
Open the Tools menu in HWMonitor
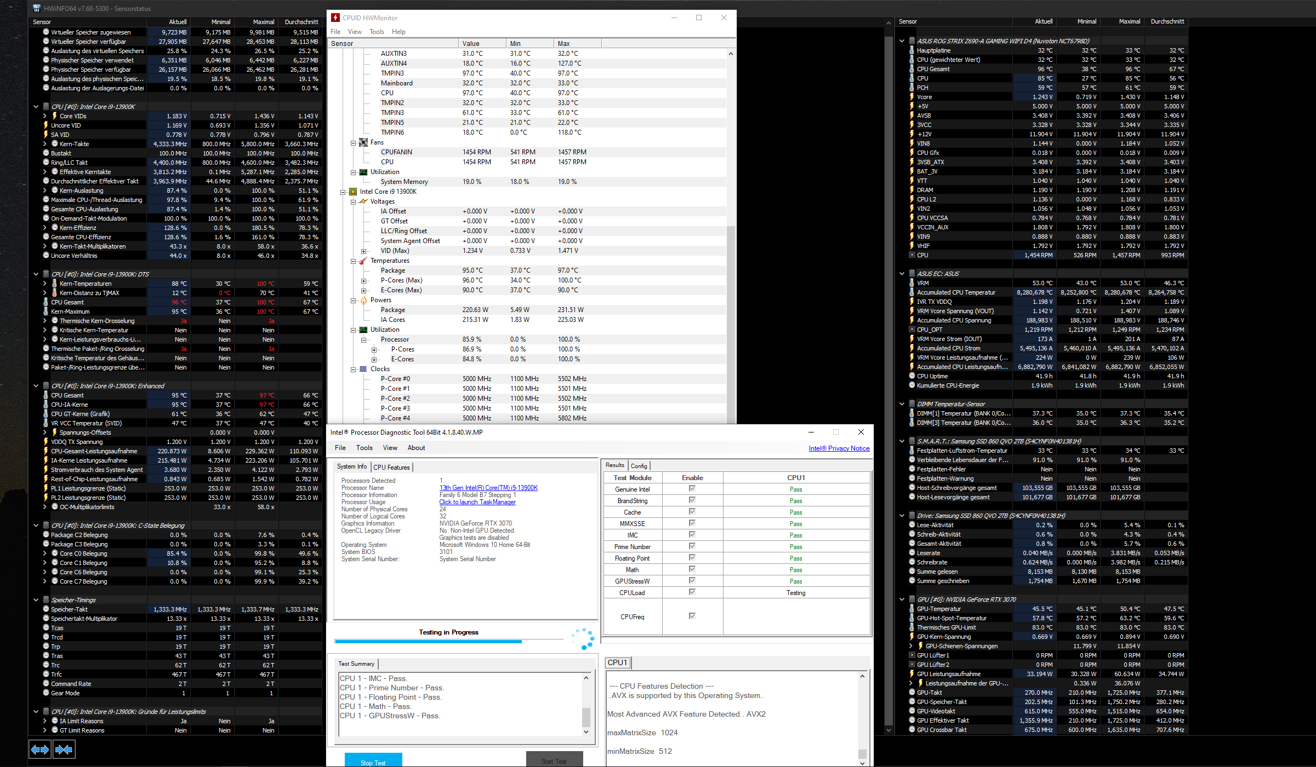pos(377,32)
